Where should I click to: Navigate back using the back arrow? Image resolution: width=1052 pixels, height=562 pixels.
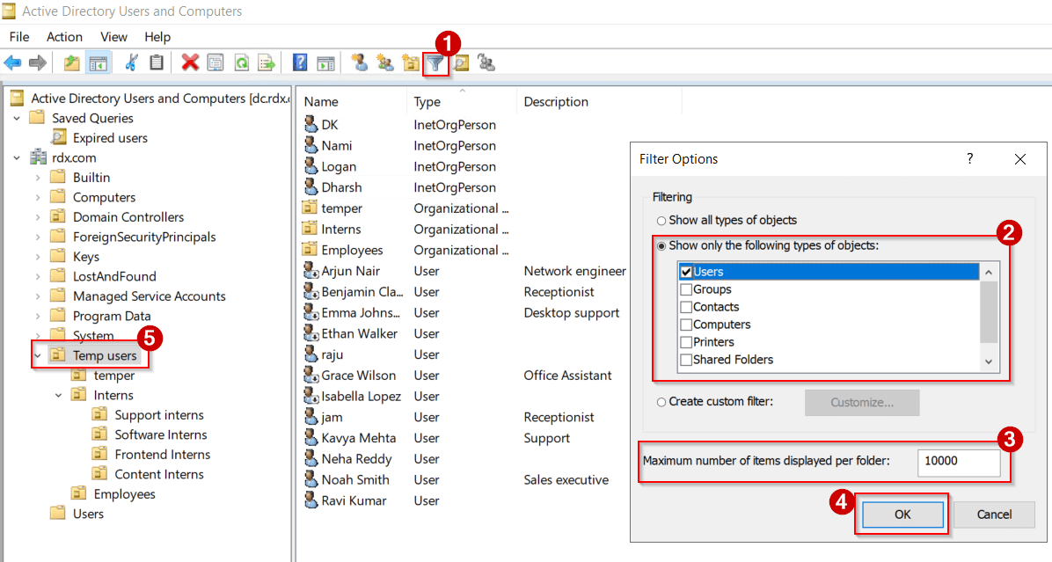[x=12, y=62]
